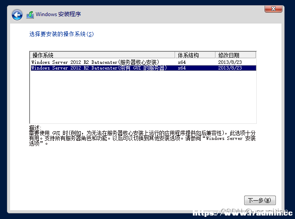Click the 选择要安装的操作系统(S) label
Viewport: 295px width, 219px height.
coord(61,34)
